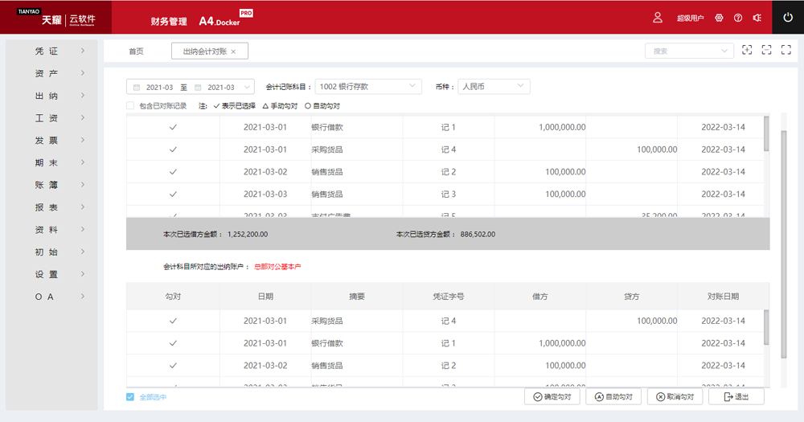Click the zoom-out minus frame icon
The height and width of the screenshot is (422, 804).
coord(766,50)
